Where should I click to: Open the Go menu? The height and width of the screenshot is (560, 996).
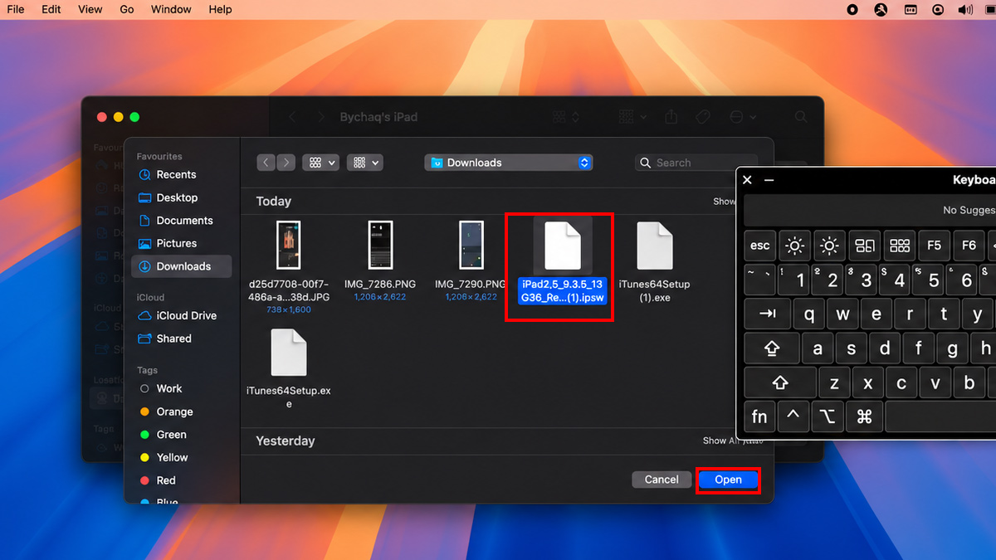click(127, 9)
